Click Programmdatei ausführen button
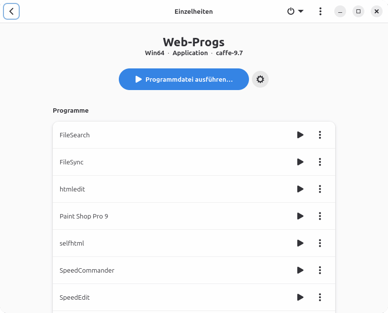The height and width of the screenshot is (313, 388). [x=183, y=79]
